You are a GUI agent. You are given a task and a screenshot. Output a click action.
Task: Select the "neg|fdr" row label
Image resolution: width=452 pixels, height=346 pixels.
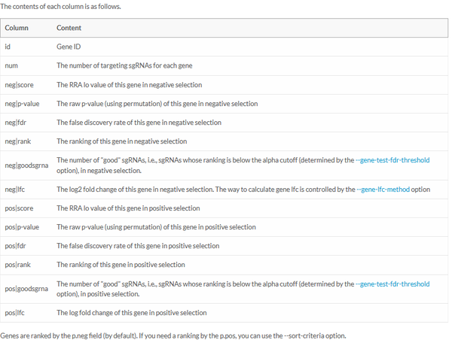[x=15, y=123]
